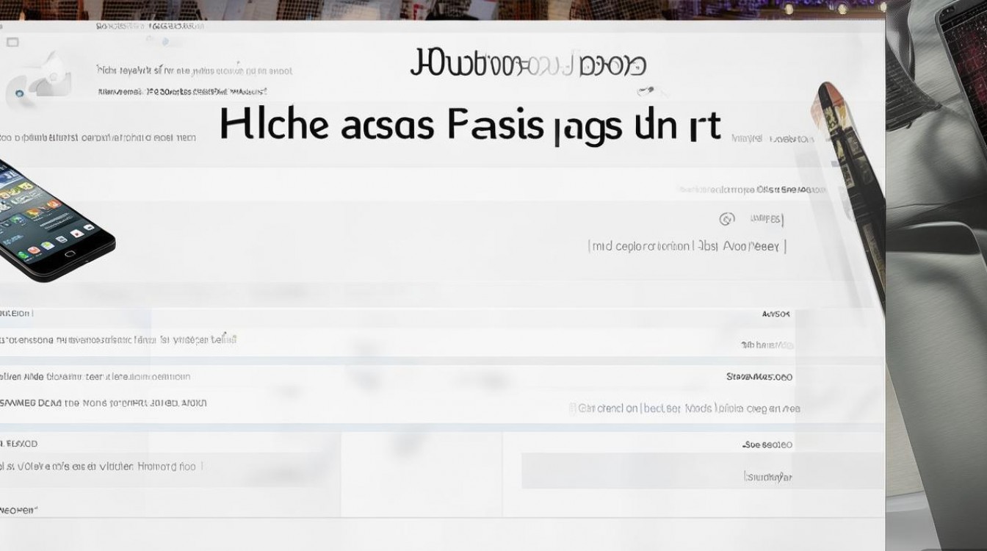
Task: Click the "Soe" numeric value at lower right
Action: click(x=767, y=444)
